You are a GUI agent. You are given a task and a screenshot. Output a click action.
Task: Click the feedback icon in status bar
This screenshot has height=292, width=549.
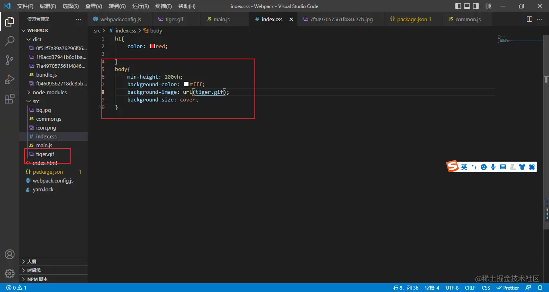point(528,288)
